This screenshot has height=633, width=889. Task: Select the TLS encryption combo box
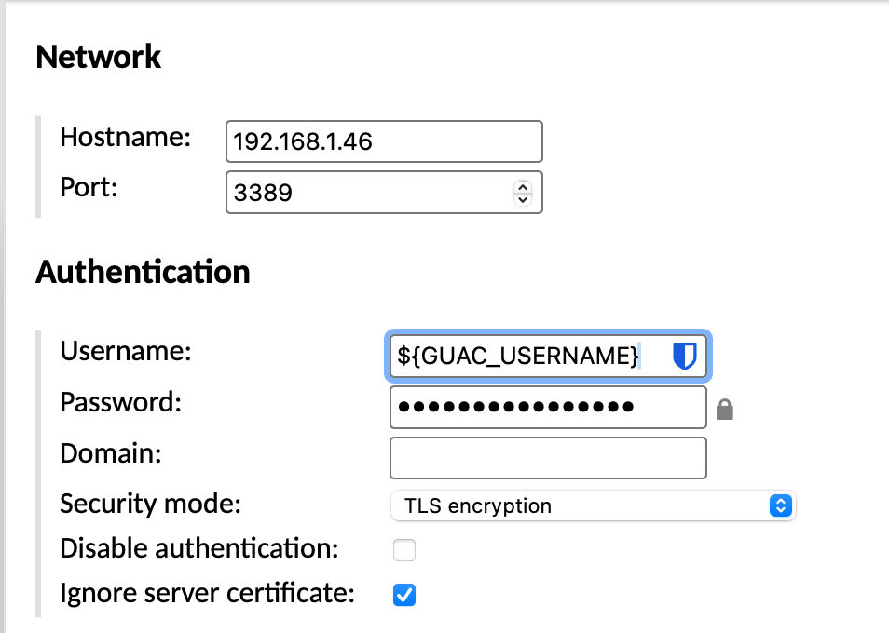[593, 505]
